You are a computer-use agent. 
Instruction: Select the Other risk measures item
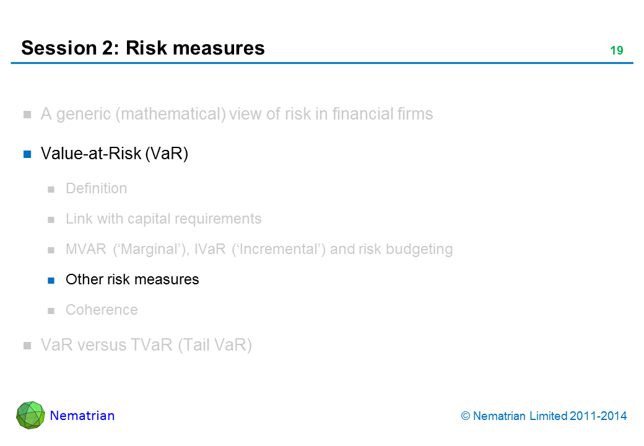coord(132,279)
